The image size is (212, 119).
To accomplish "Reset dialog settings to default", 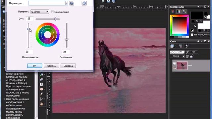I will coord(84,3).
